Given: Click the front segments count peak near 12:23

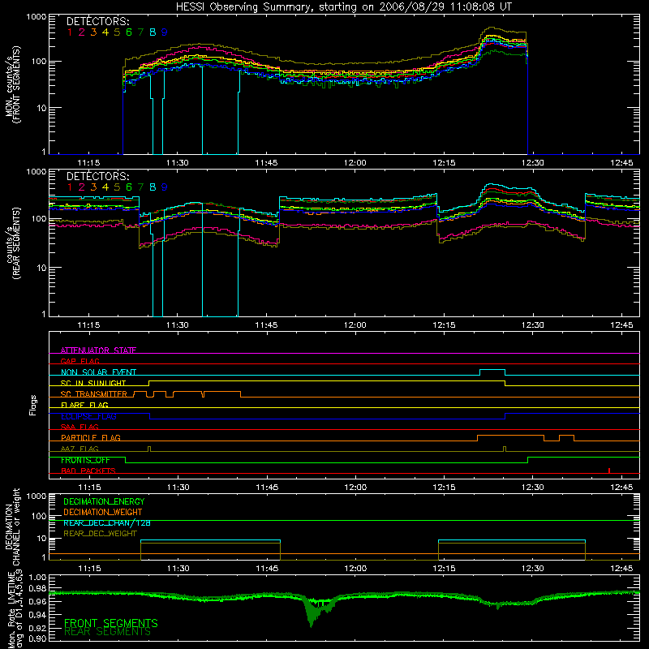Looking at the screenshot, I should pyautogui.click(x=492, y=29).
